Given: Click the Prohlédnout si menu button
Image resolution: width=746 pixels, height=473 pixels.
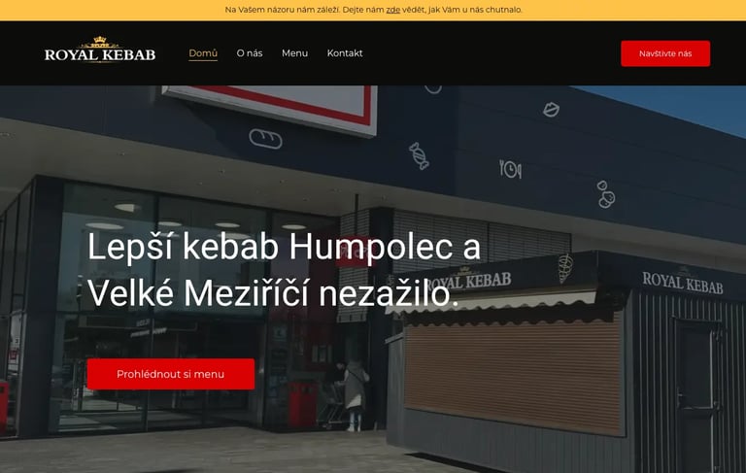Looking at the screenshot, I should point(171,374).
